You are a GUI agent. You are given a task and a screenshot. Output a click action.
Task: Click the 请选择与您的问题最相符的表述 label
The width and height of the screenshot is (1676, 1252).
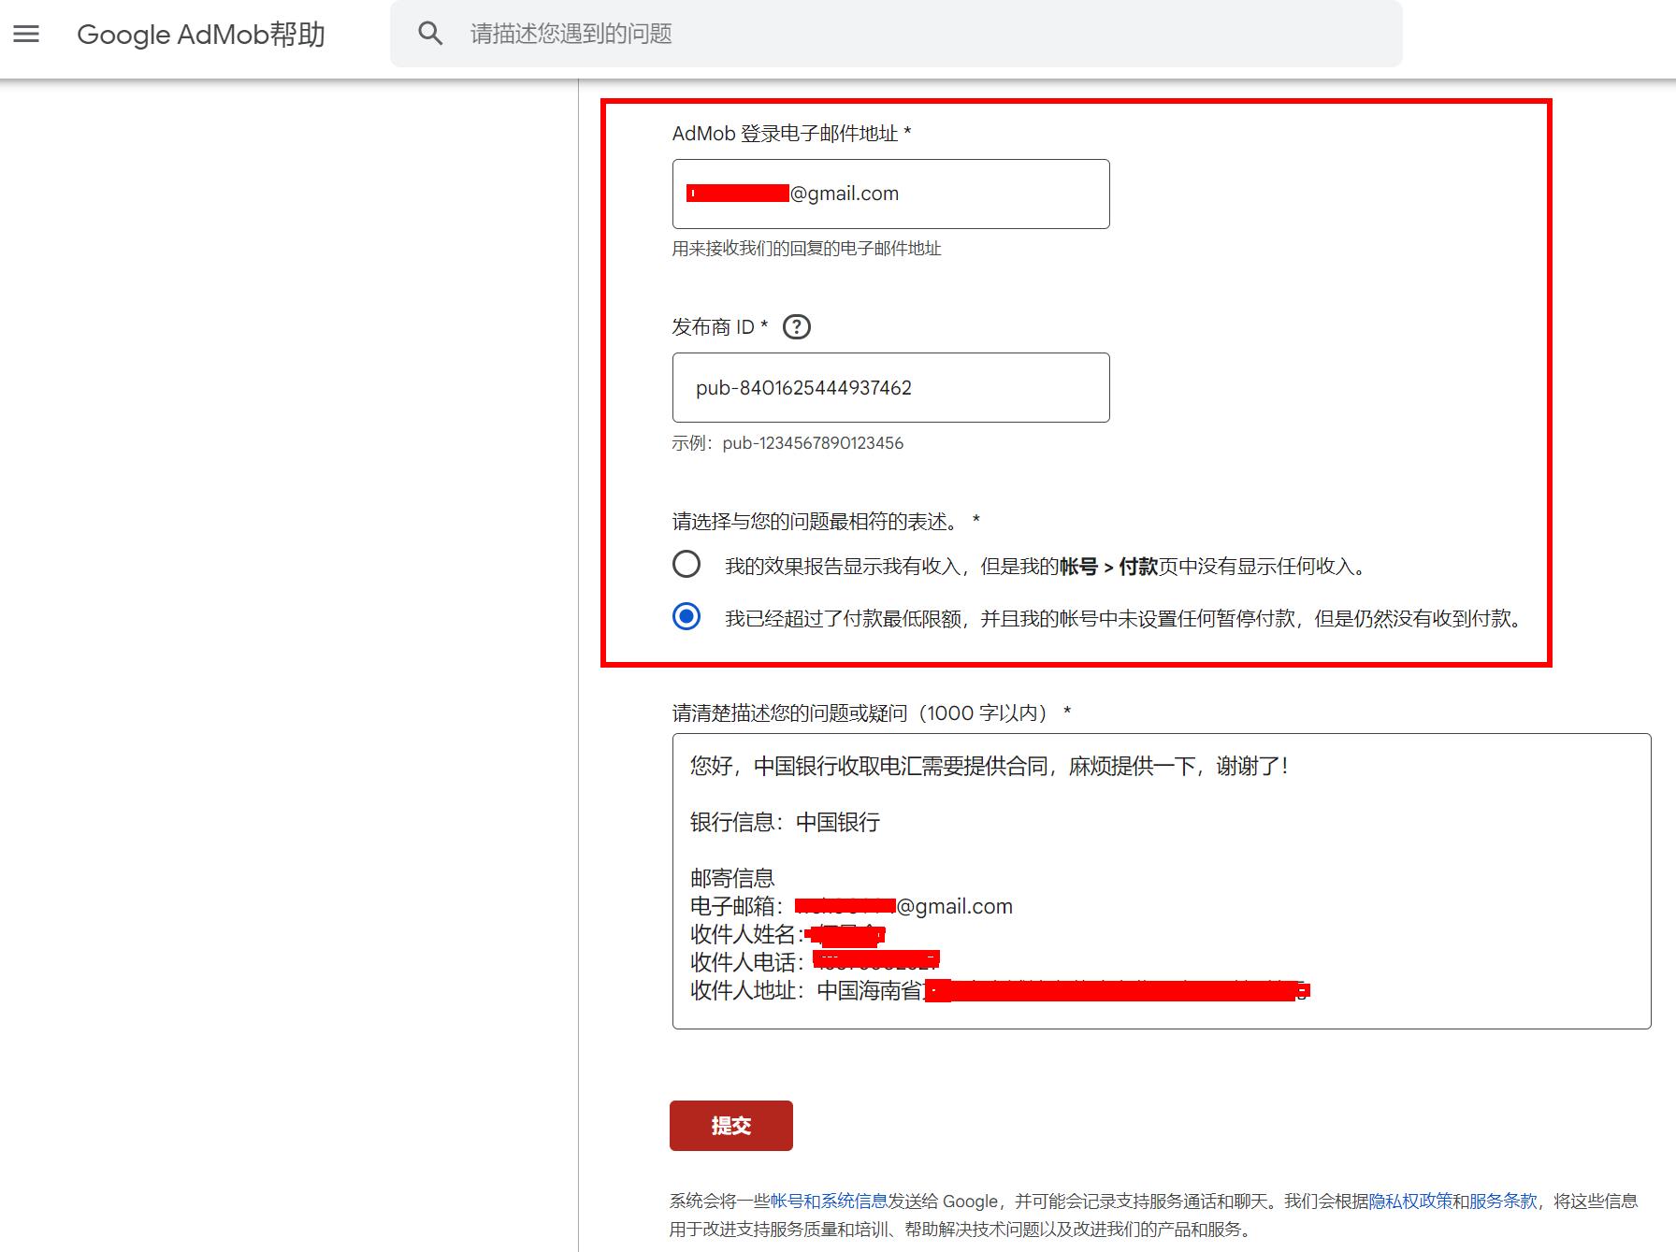[826, 521]
